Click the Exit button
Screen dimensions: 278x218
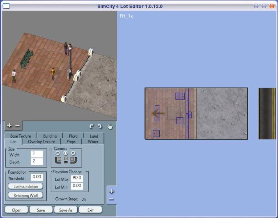[x=90, y=210]
